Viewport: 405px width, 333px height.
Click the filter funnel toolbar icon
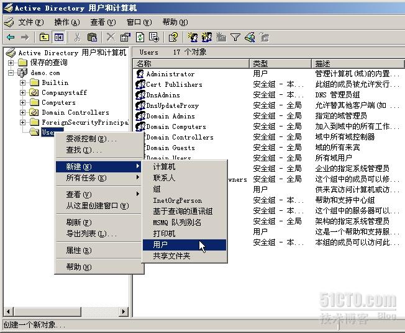[x=235, y=38]
